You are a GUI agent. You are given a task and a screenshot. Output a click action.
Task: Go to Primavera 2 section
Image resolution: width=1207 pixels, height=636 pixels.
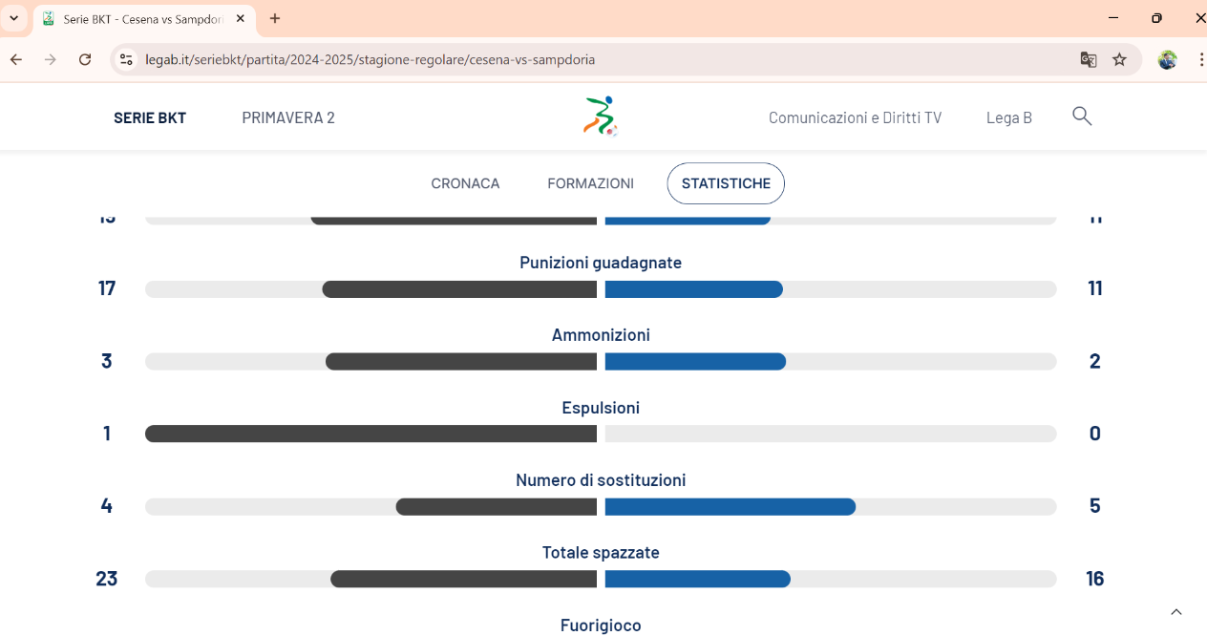[288, 117]
